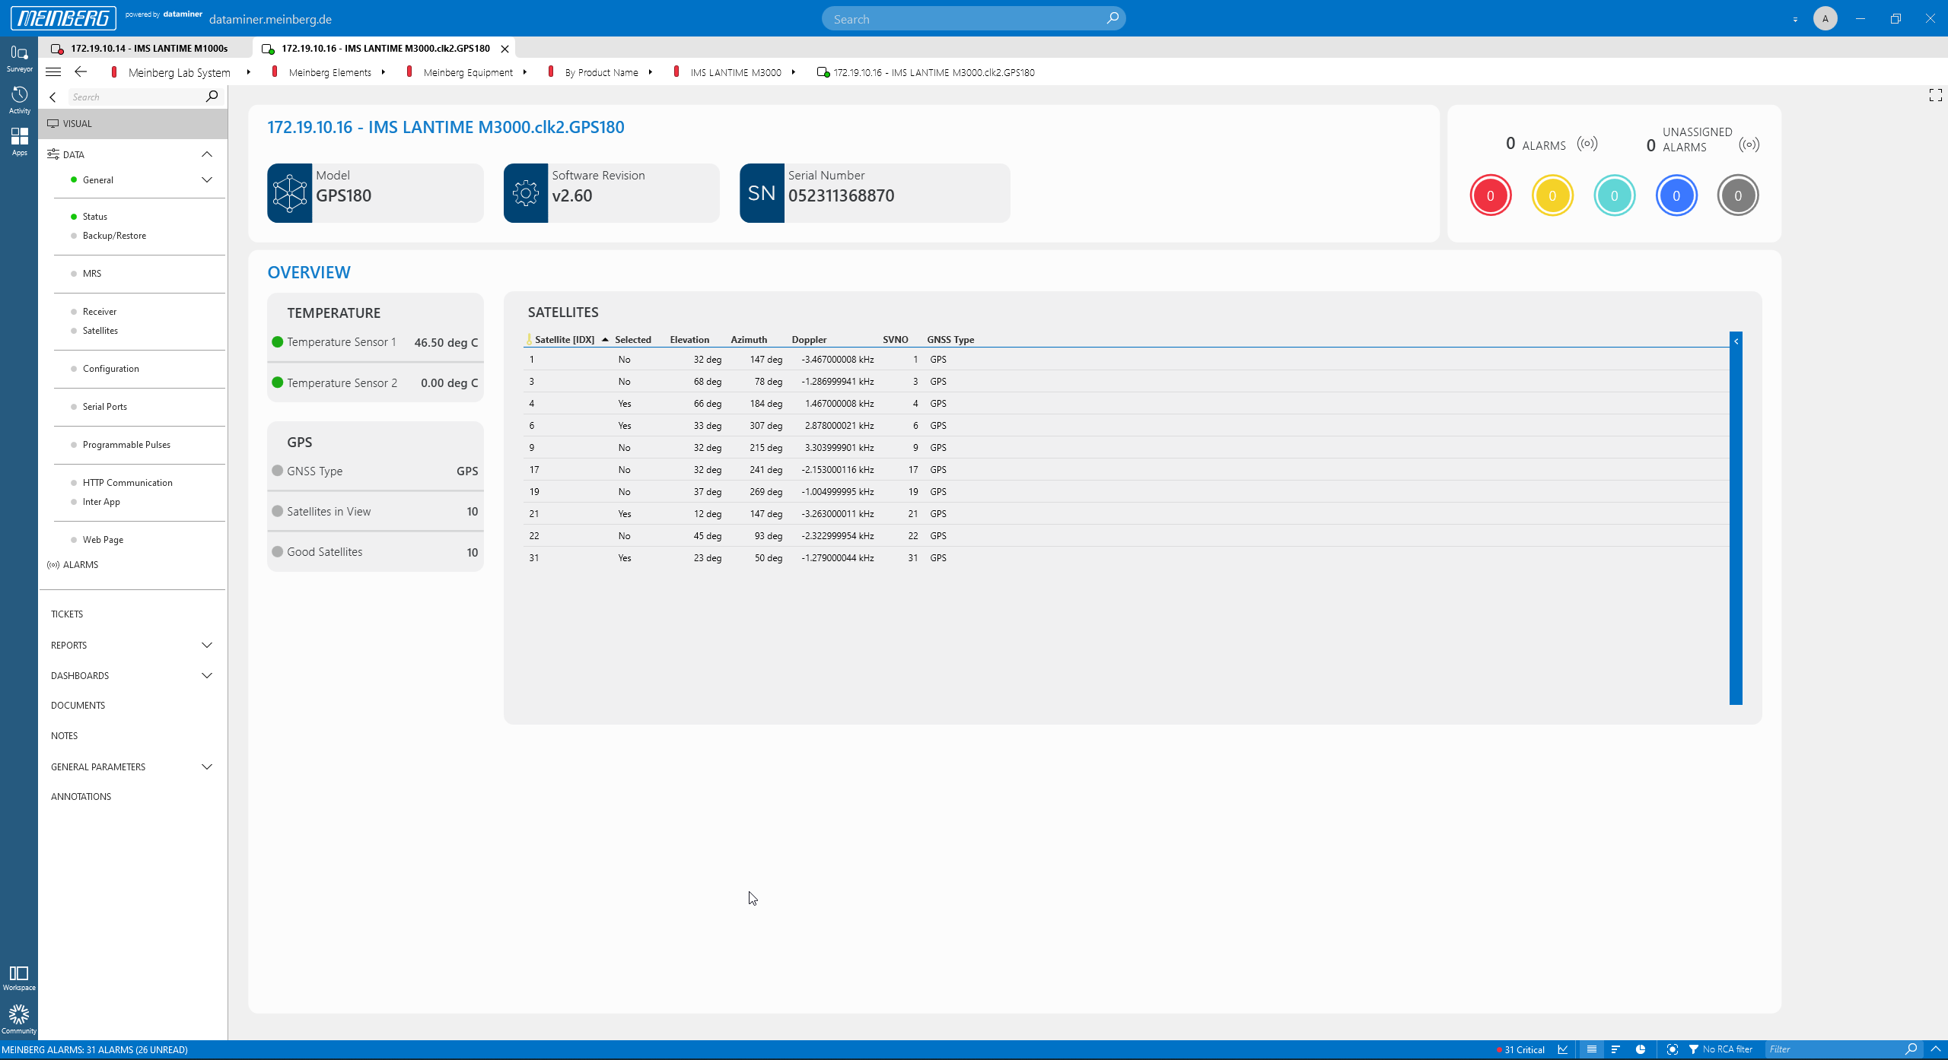Expand the DASHBOARDS section
The width and height of the screenshot is (1948, 1060).
pyautogui.click(x=207, y=676)
